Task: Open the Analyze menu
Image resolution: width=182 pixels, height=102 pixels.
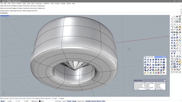Action: tap(57, 4)
